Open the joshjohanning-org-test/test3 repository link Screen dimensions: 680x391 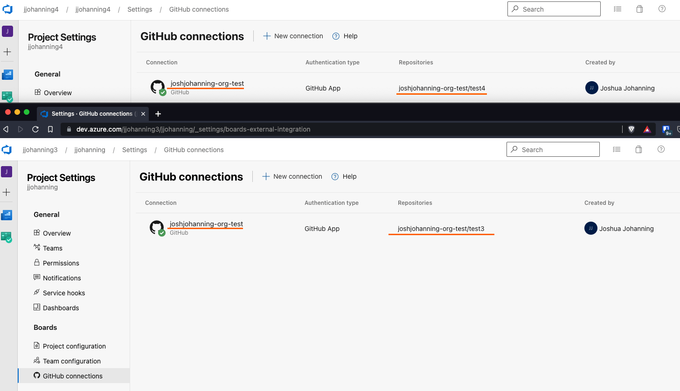coord(441,228)
